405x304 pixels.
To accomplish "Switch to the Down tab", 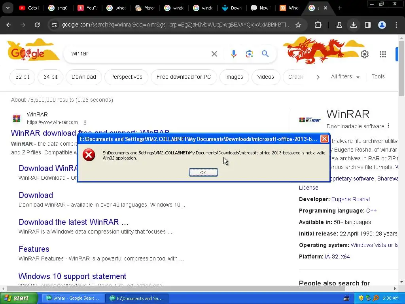I will [232, 8].
